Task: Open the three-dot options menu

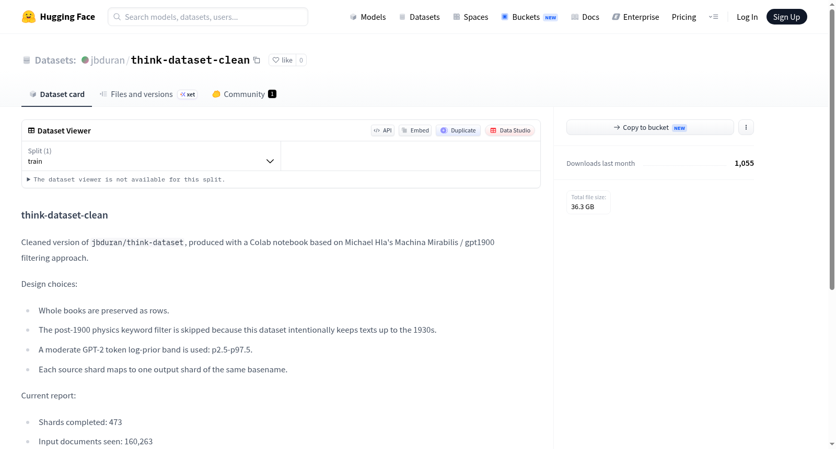Action: [746, 127]
